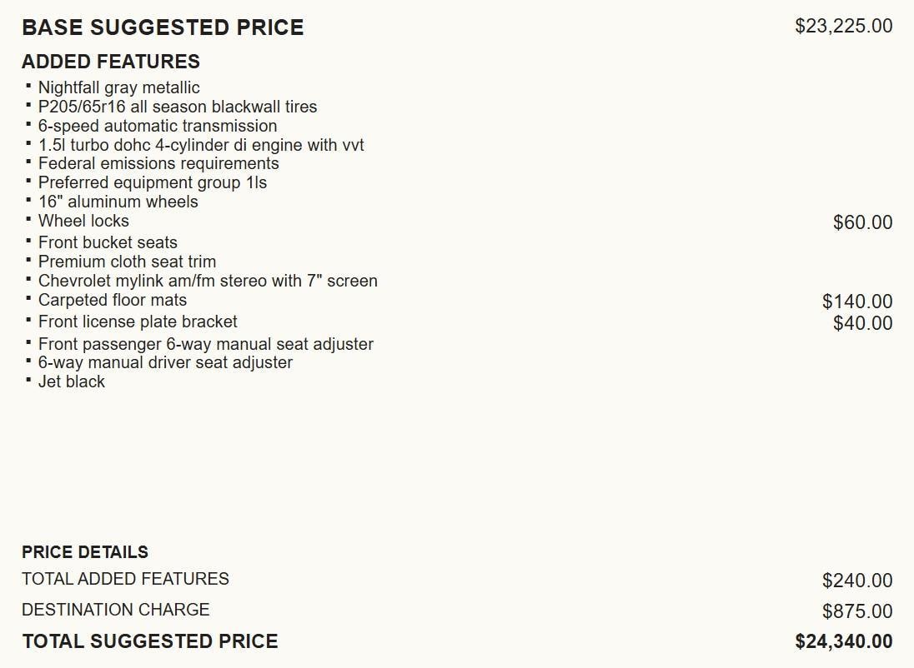Click the all season blackwall tires item
The width and height of the screenshot is (914, 668).
tap(178, 107)
